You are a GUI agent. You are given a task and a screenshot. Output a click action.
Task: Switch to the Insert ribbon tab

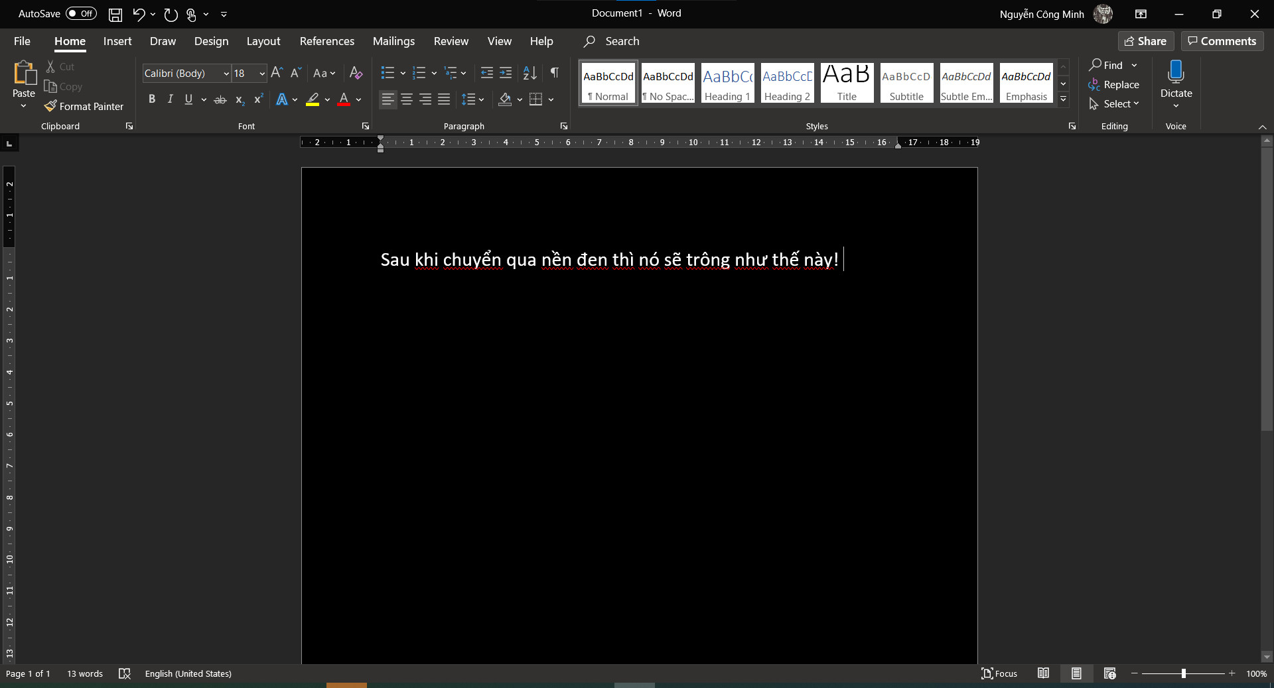pos(117,41)
